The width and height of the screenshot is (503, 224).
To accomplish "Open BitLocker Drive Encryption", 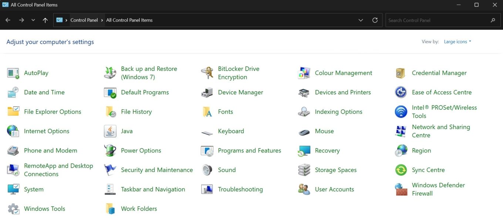I will (x=239, y=73).
